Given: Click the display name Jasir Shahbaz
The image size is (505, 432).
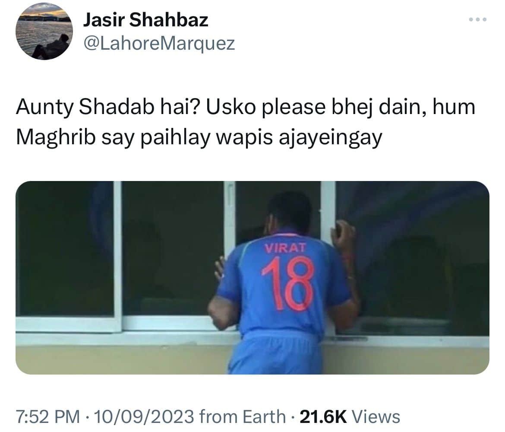Looking at the screenshot, I should (146, 20).
